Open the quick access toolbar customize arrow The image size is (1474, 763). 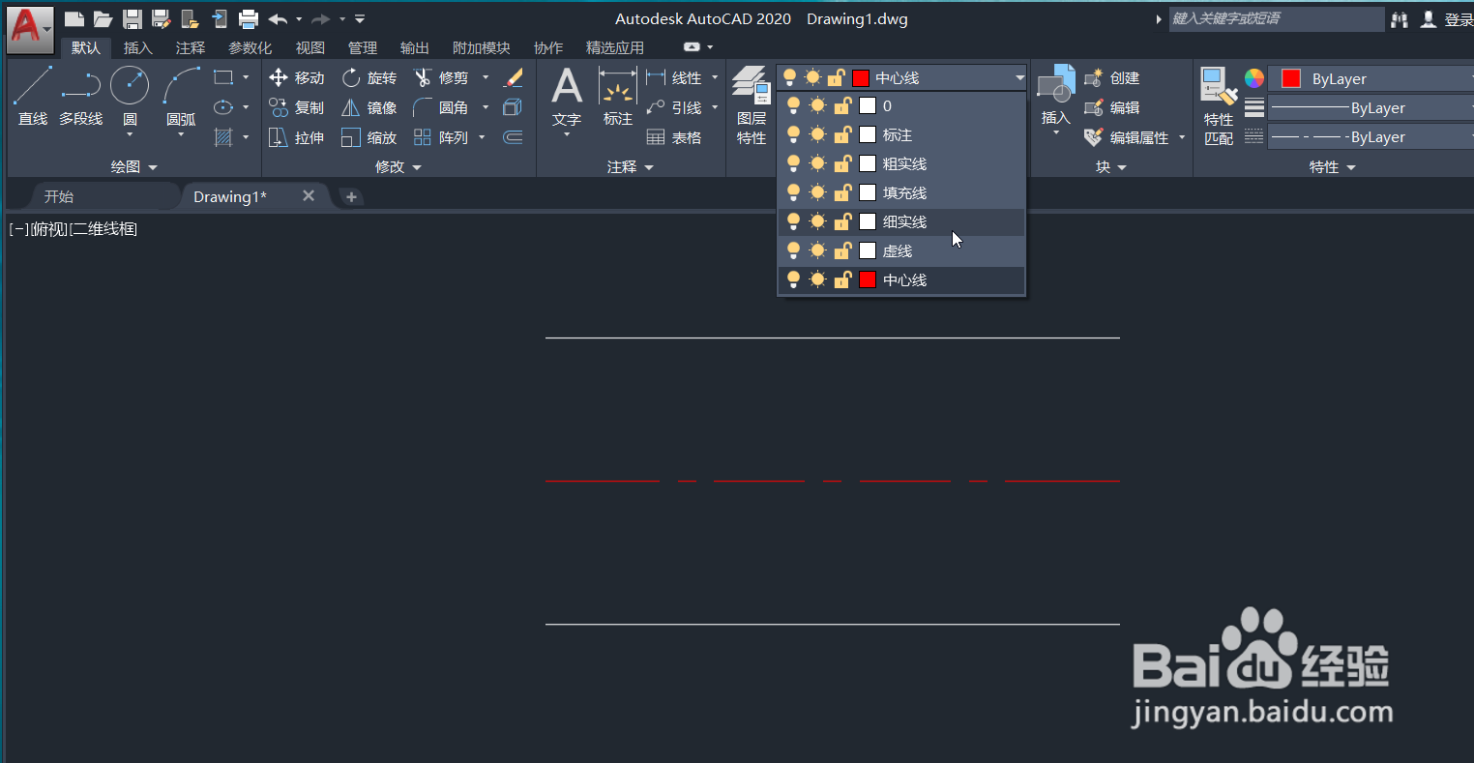(360, 18)
